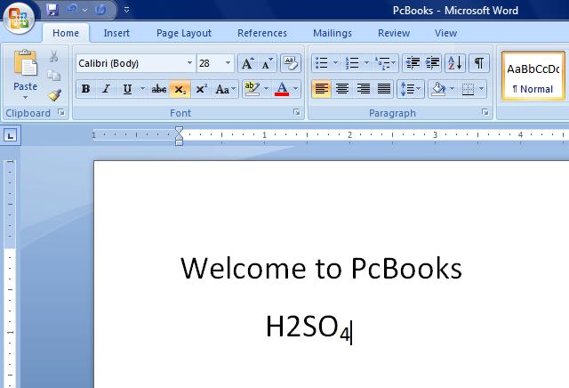Viewport: 569px width, 388px height.
Task: Launch the Paragraph dialog box
Action: point(485,112)
